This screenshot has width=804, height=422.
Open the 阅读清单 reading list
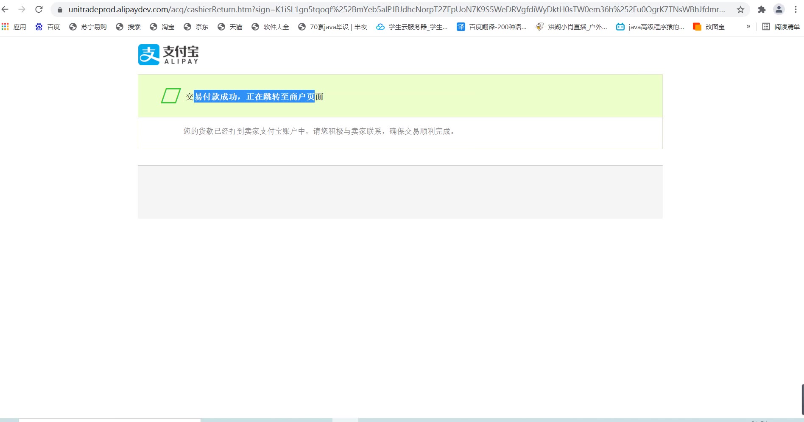(781, 27)
